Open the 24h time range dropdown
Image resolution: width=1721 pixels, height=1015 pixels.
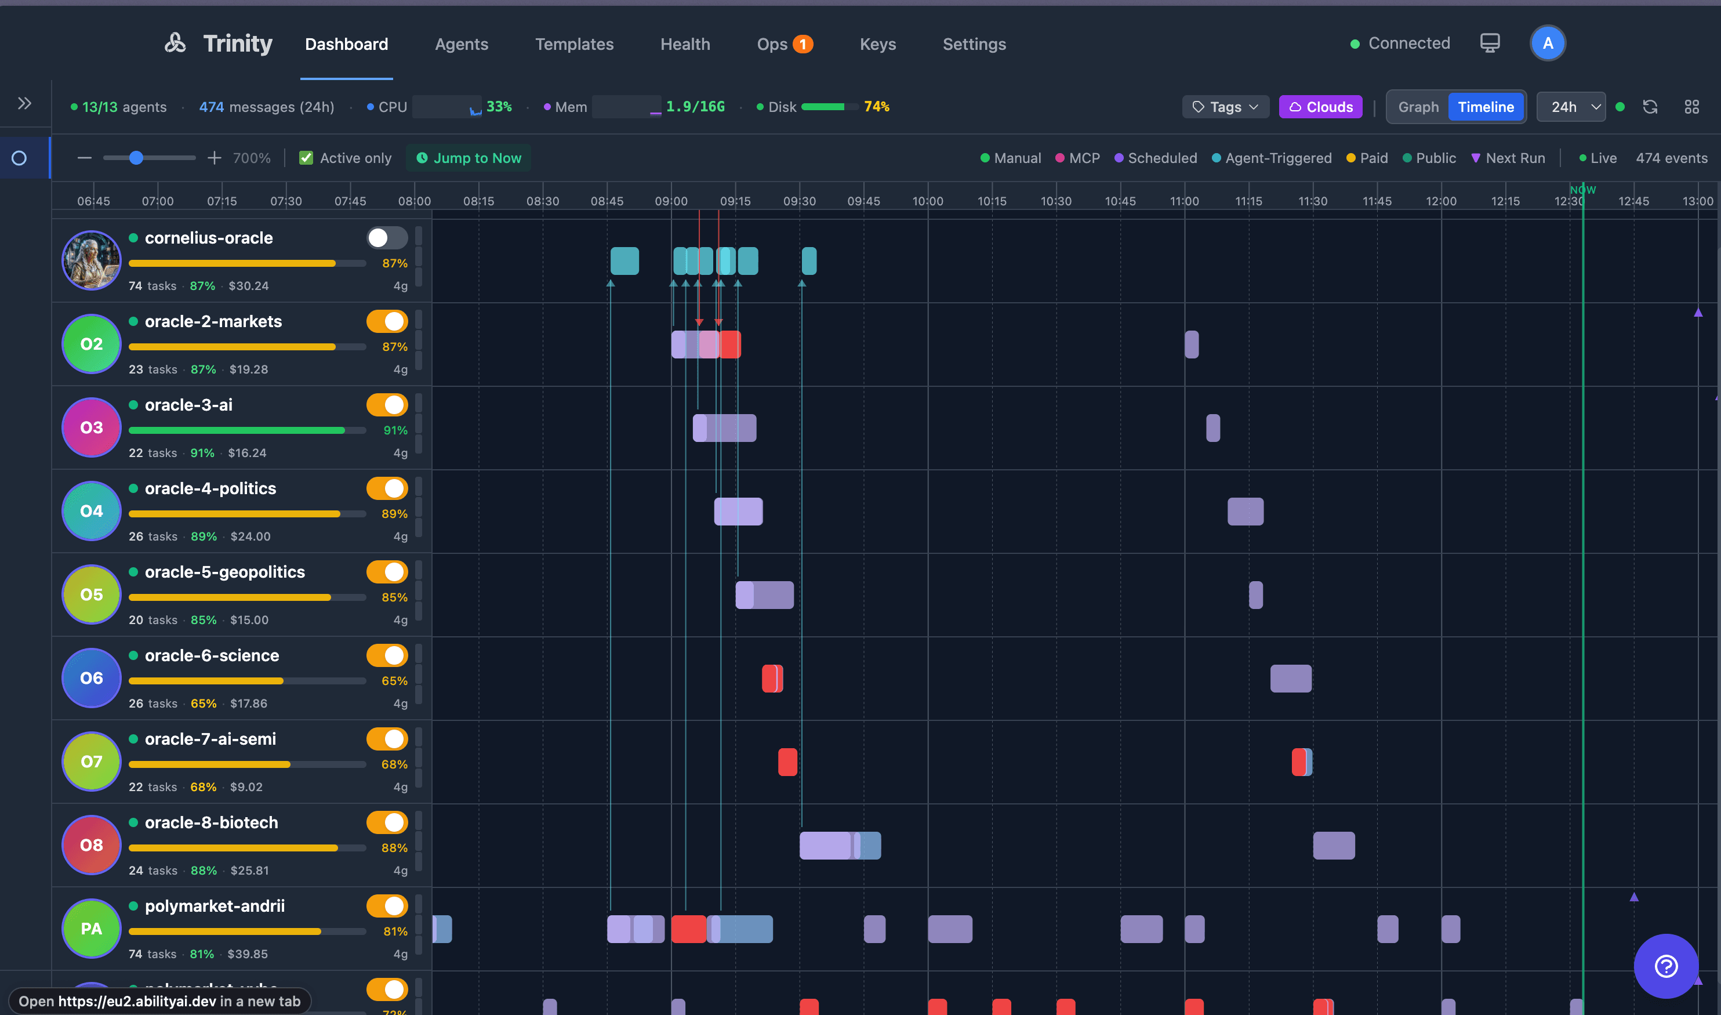[x=1571, y=107]
